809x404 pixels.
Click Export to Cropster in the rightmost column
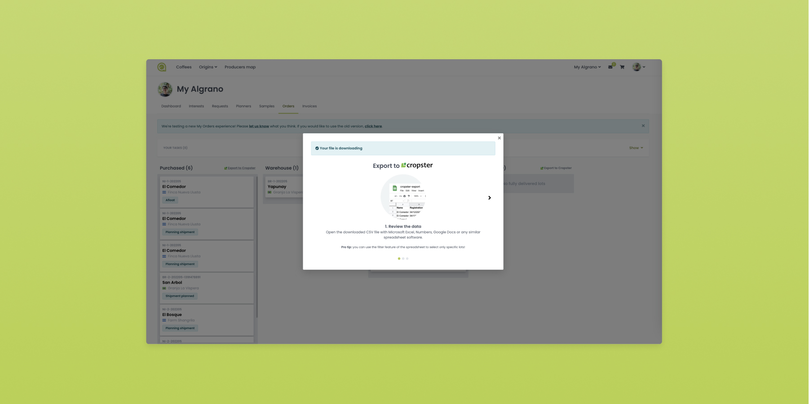point(556,168)
